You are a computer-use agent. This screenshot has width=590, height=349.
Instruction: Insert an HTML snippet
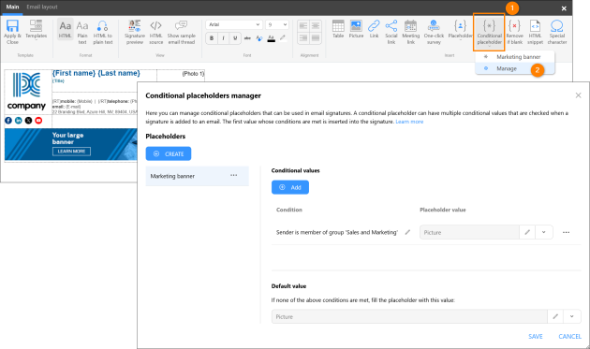[535, 32]
